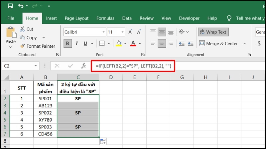
Task: Open the Developer tab
Action: [x=189, y=18]
